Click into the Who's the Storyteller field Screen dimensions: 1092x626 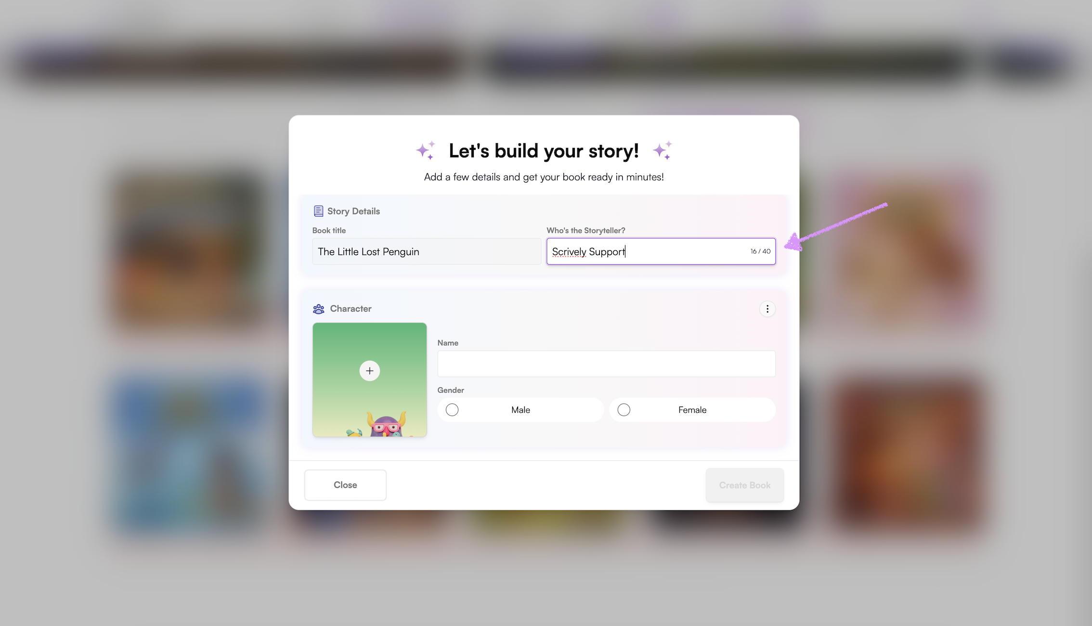click(661, 251)
